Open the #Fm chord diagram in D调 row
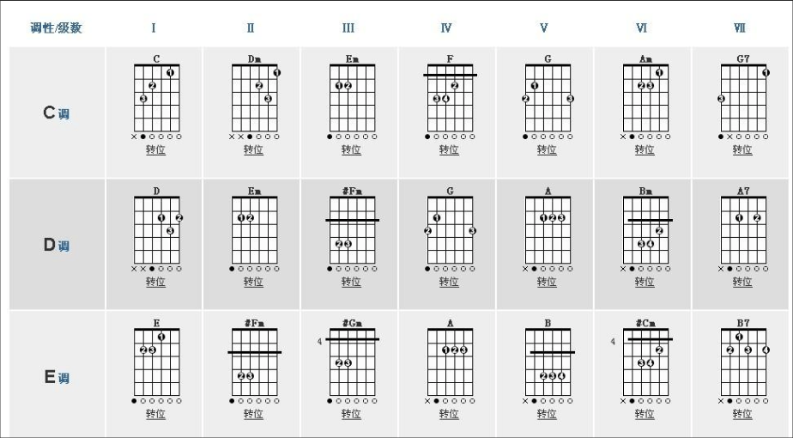The image size is (793, 438). [352, 229]
